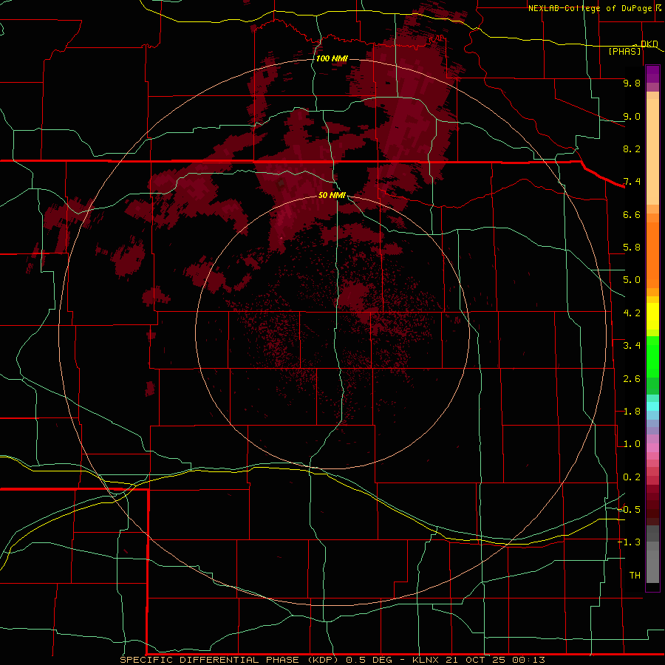Click the TH label on color scale
This screenshot has width=665, height=665.
point(635,576)
